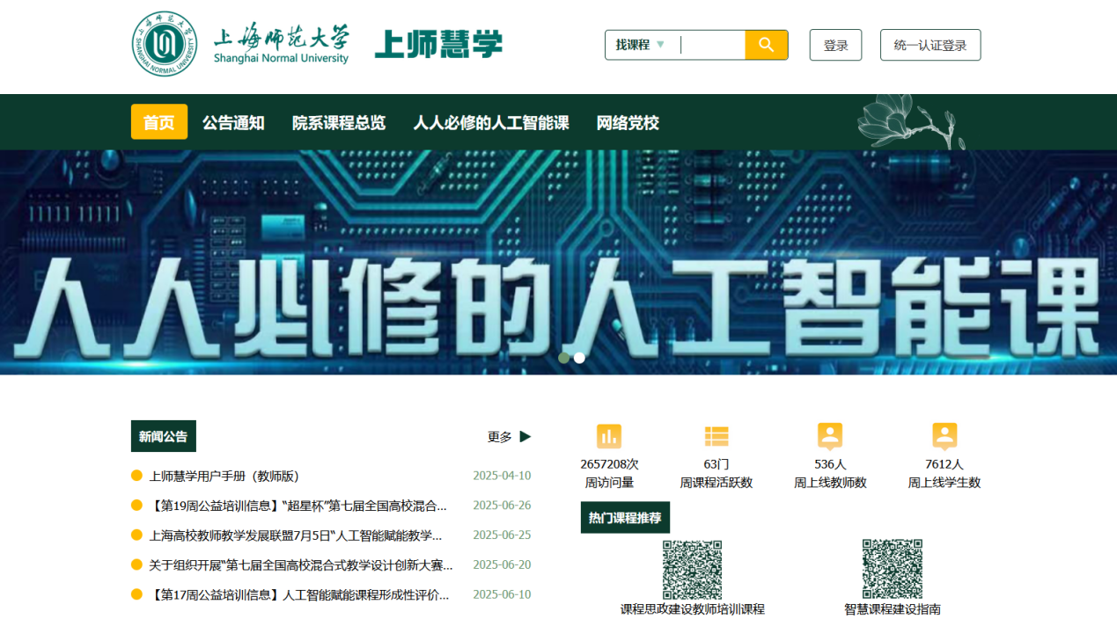
Task: Click the Shanghai Normal University circular logo
Action: tap(165, 44)
